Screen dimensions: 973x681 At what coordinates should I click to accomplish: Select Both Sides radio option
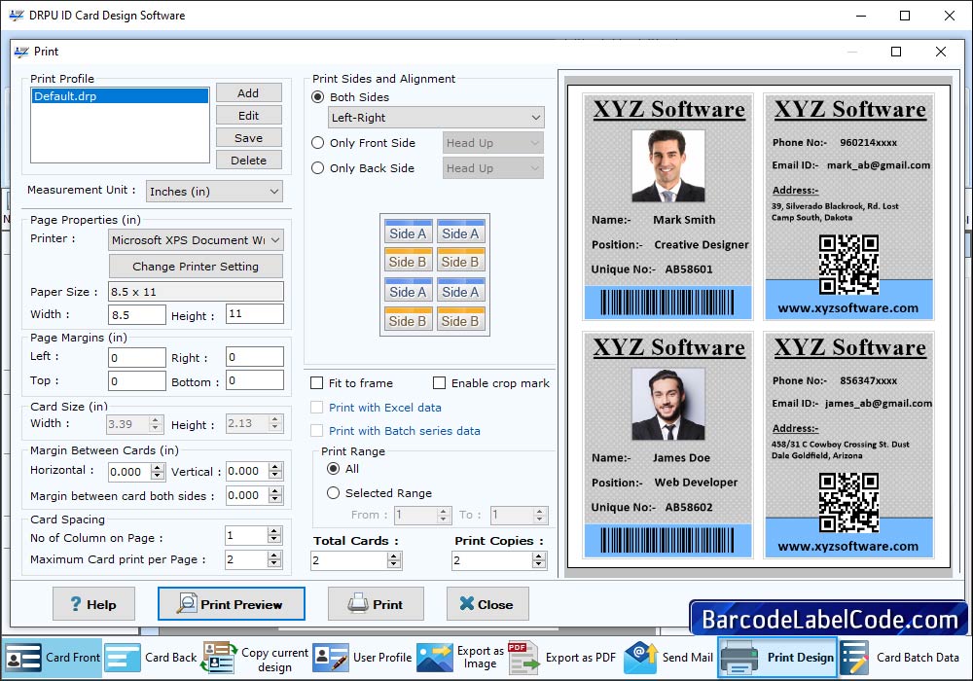coord(318,96)
